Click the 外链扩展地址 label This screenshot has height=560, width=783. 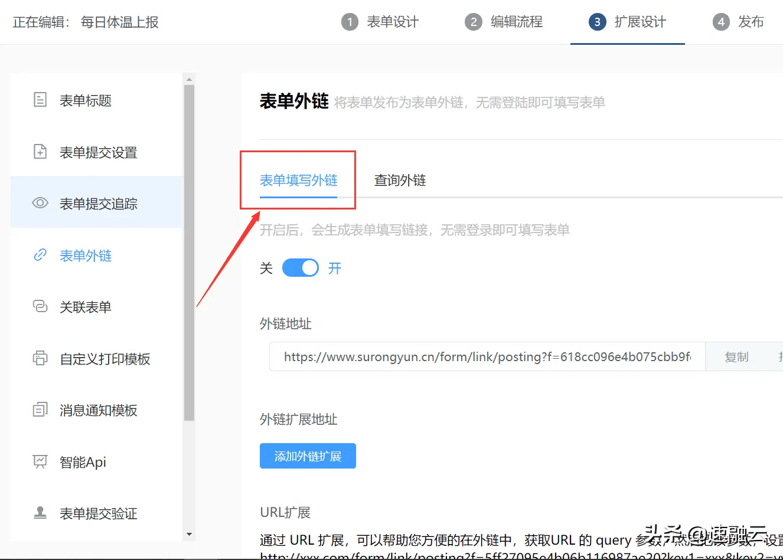298,420
